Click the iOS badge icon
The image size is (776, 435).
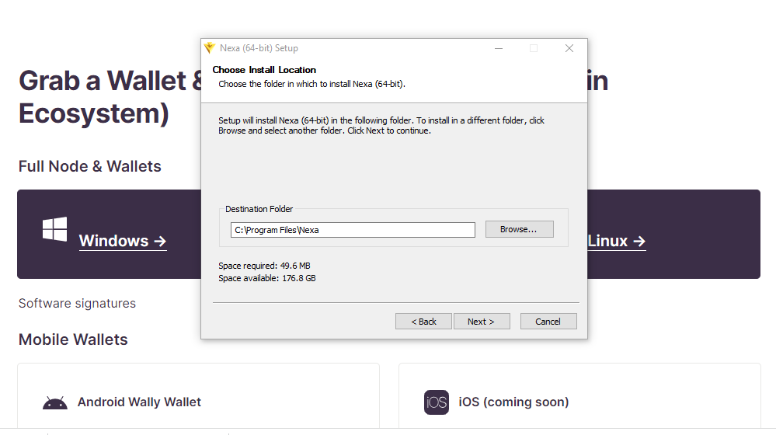click(437, 402)
